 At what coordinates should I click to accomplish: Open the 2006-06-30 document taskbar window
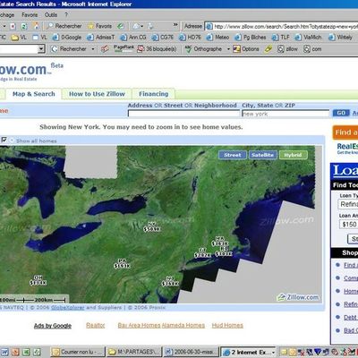[x=191, y=353]
